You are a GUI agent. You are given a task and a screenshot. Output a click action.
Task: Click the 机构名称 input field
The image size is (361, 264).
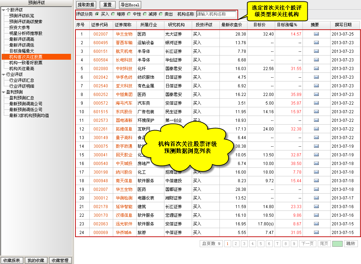[x=216, y=14]
